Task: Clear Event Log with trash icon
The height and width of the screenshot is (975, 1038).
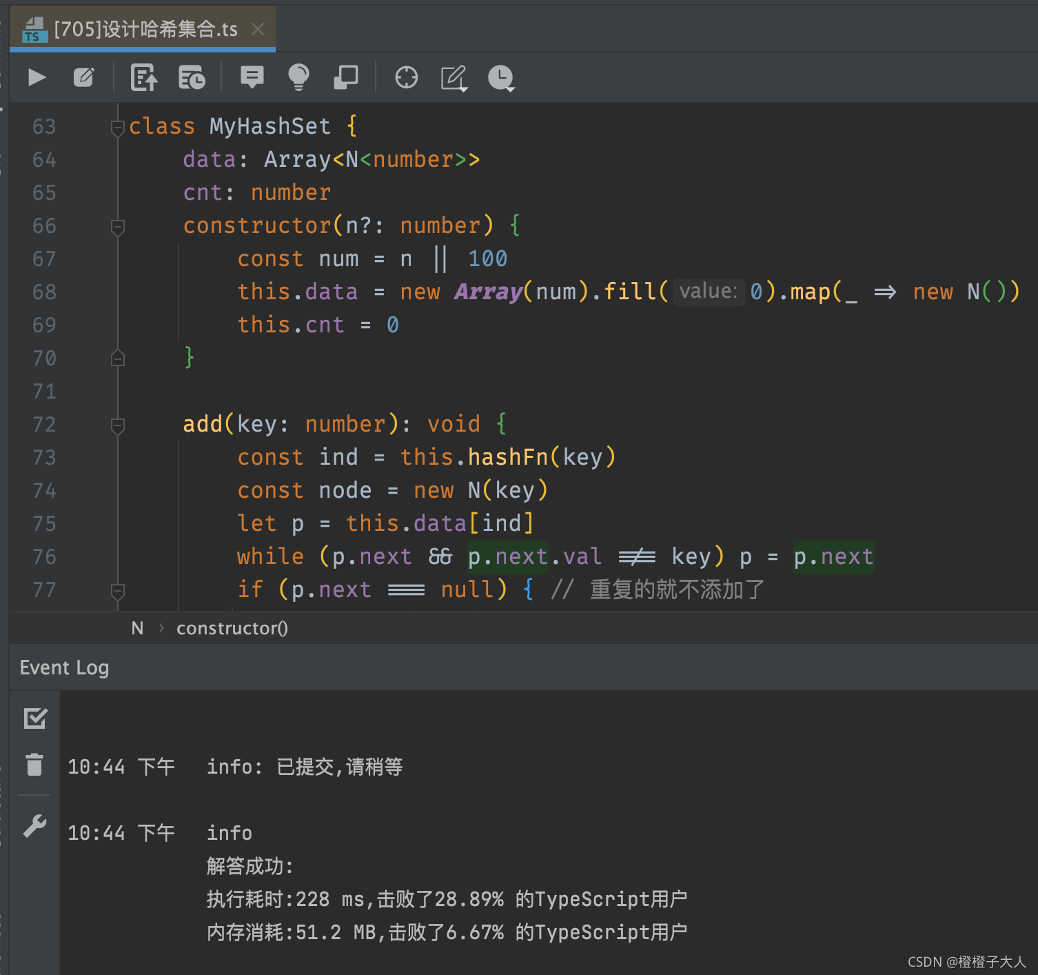Action: click(x=34, y=765)
